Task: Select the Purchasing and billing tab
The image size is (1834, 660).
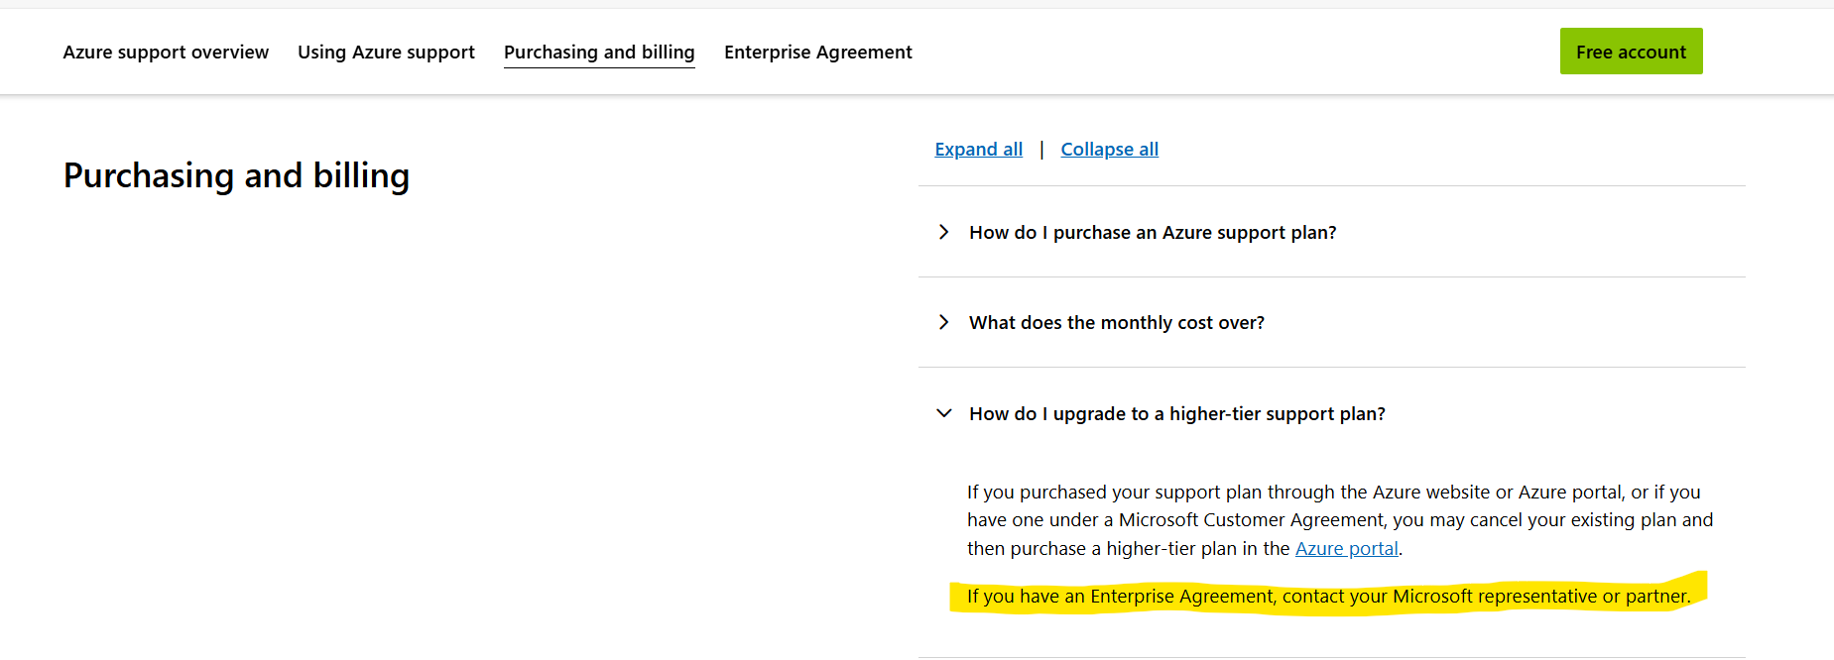Action: (x=599, y=52)
